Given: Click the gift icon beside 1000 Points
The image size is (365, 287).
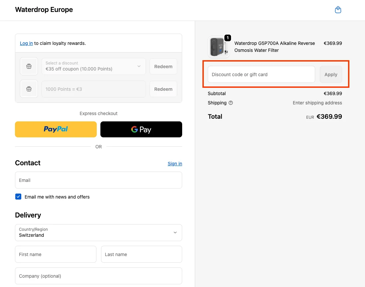Looking at the screenshot, I should point(29,89).
